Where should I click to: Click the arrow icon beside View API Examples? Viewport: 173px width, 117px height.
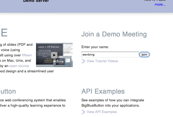(x=83, y=112)
